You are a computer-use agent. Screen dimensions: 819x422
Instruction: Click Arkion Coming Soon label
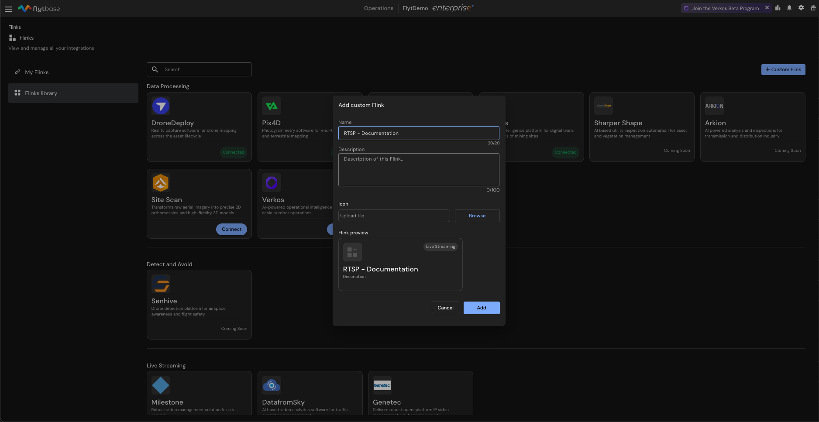point(788,151)
